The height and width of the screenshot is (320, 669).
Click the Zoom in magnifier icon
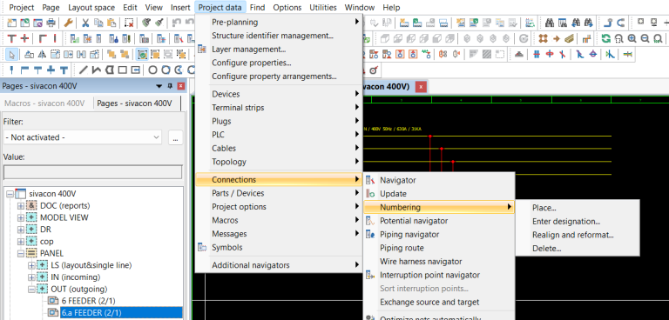point(632,39)
